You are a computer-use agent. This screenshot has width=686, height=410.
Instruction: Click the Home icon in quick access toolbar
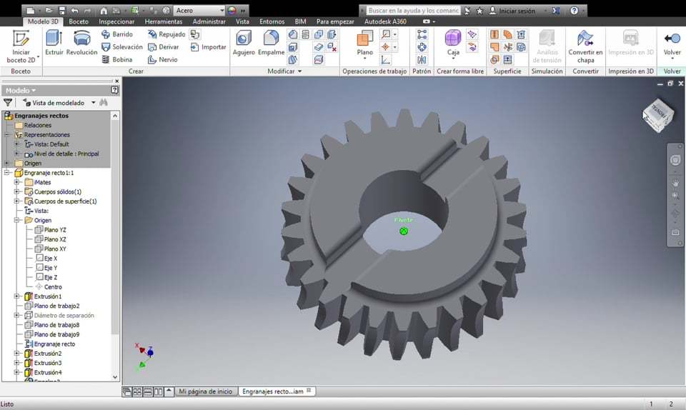[x=104, y=11]
